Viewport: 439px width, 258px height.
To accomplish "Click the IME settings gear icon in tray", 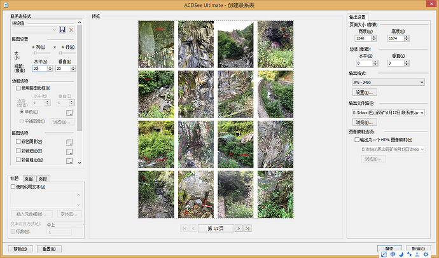I will (426, 254).
